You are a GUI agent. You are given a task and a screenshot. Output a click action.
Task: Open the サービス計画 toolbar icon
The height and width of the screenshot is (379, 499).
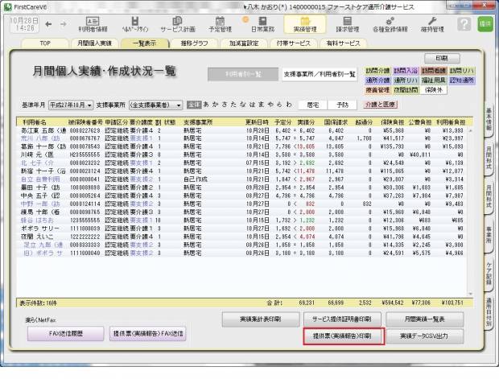click(176, 23)
